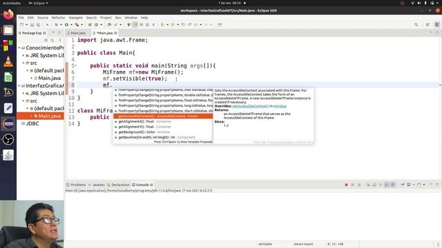Select highlighted Main.java under InterfazGrafica
The width and height of the screenshot is (442, 248).
(x=41, y=116)
